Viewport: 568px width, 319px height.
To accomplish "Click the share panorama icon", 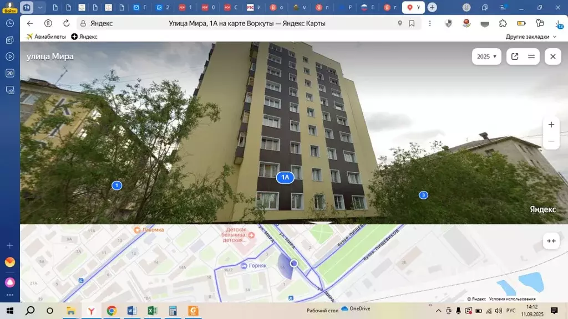I will point(515,56).
